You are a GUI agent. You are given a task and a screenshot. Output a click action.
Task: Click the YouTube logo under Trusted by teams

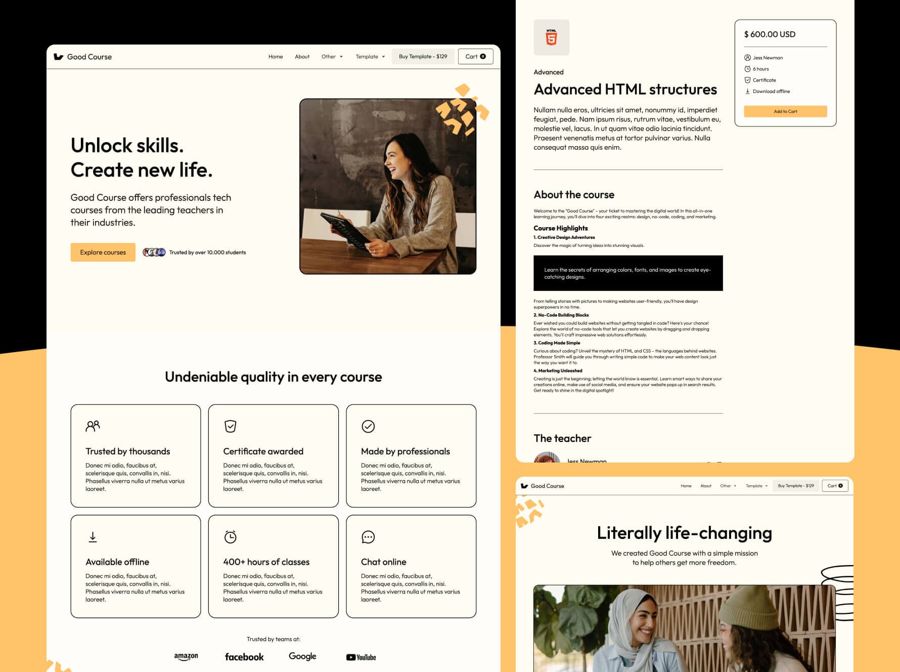361,657
